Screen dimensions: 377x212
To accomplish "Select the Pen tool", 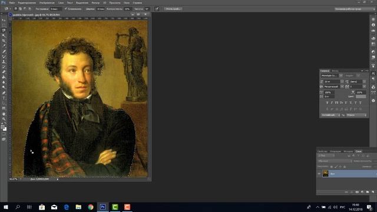I will [4, 93].
